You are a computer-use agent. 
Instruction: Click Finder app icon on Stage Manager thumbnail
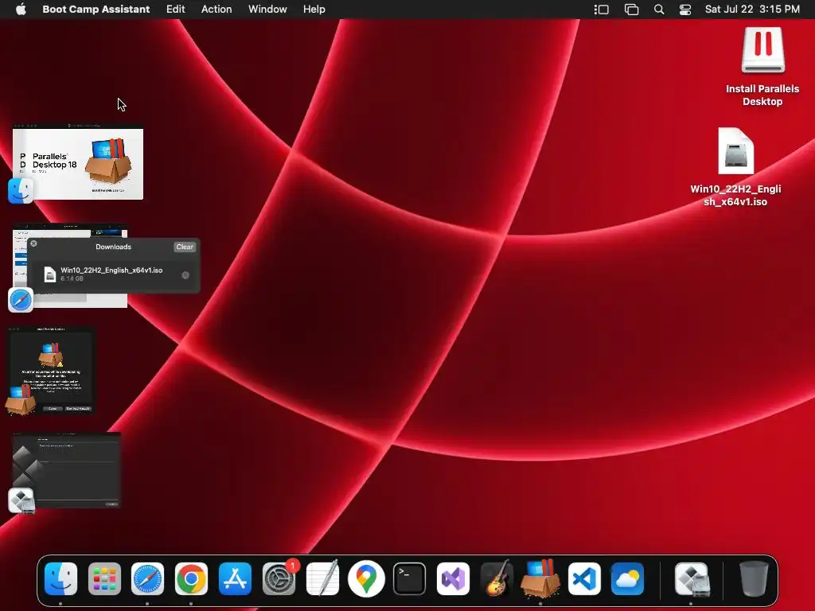tap(21, 191)
